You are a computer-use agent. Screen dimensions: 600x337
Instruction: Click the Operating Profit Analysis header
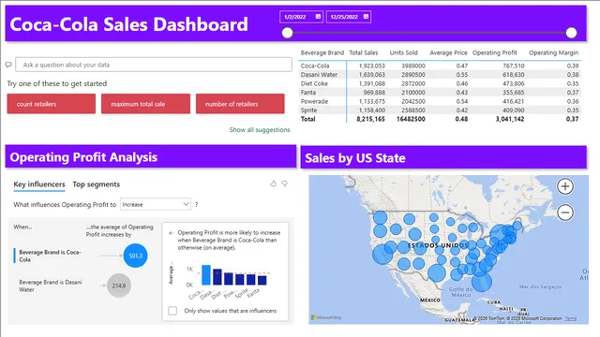pyautogui.click(x=151, y=156)
